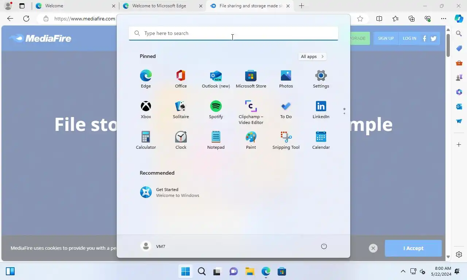
Task: Open MediaFire Twitter link
Action: [433, 38]
